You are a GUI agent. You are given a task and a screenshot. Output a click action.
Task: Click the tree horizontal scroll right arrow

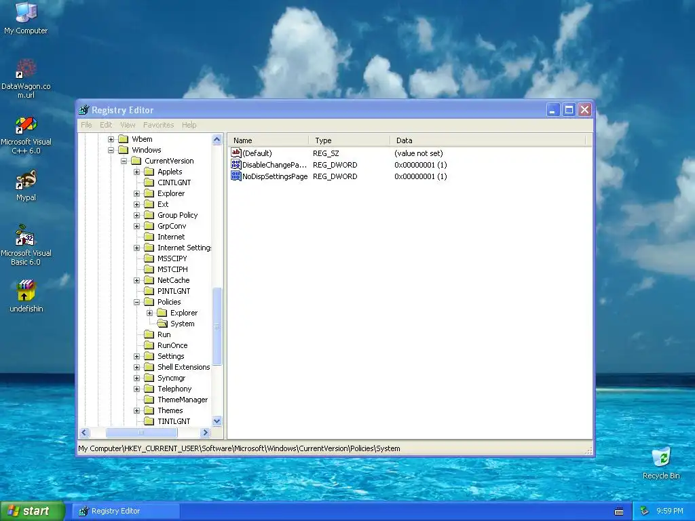pyautogui.click(x=205, y=432)
